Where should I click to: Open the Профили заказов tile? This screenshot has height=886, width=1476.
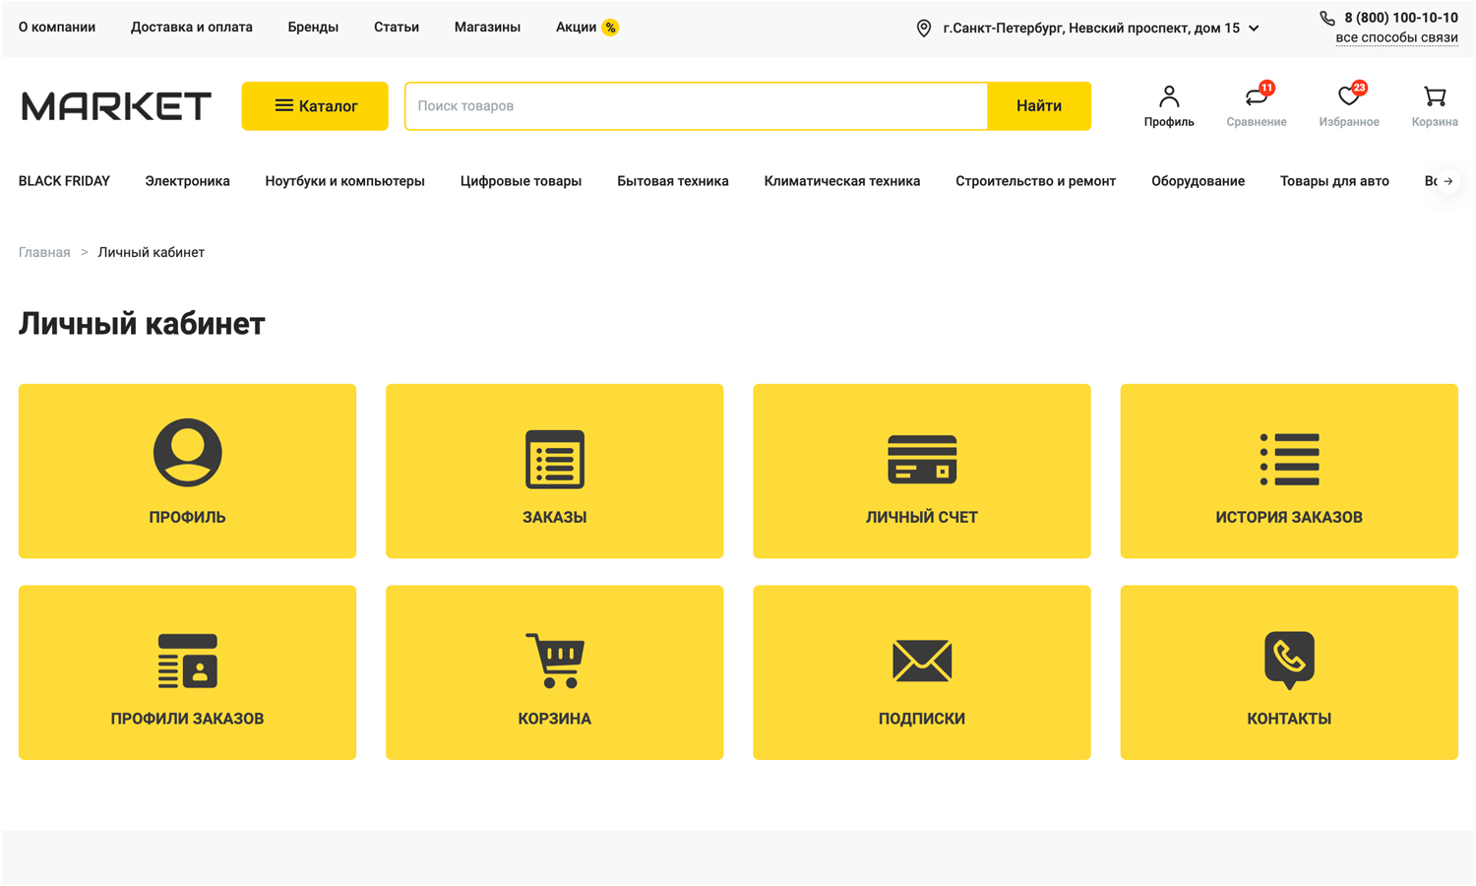(x=187, y=672)
